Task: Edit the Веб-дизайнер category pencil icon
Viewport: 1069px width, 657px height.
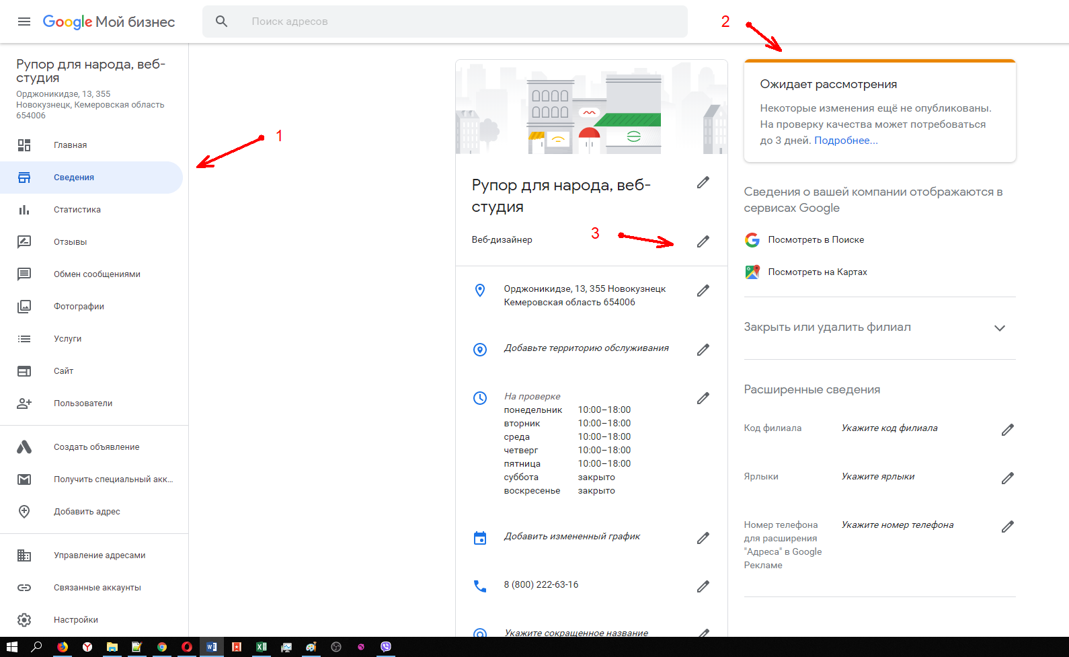Action: point(703,241)
